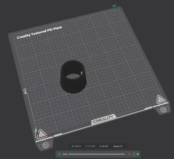Click the hot surface warning triangle at right corner

tap(161, 99)
